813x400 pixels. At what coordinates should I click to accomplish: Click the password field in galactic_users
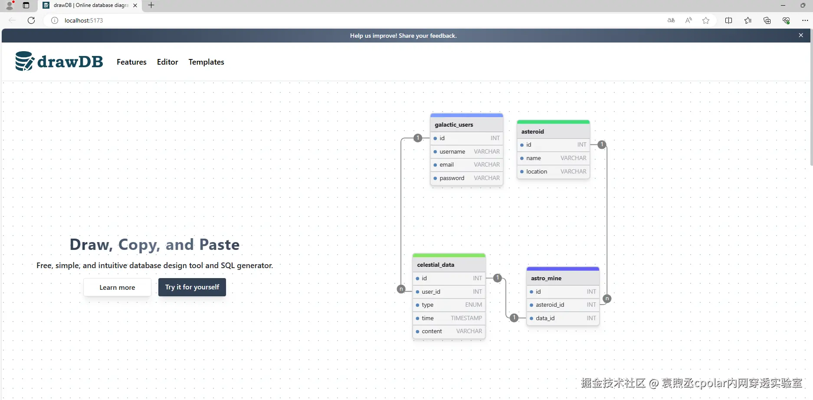(466, 178)
